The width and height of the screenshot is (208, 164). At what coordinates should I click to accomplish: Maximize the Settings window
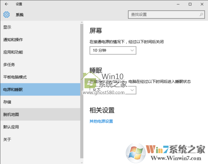coord(190,4)
